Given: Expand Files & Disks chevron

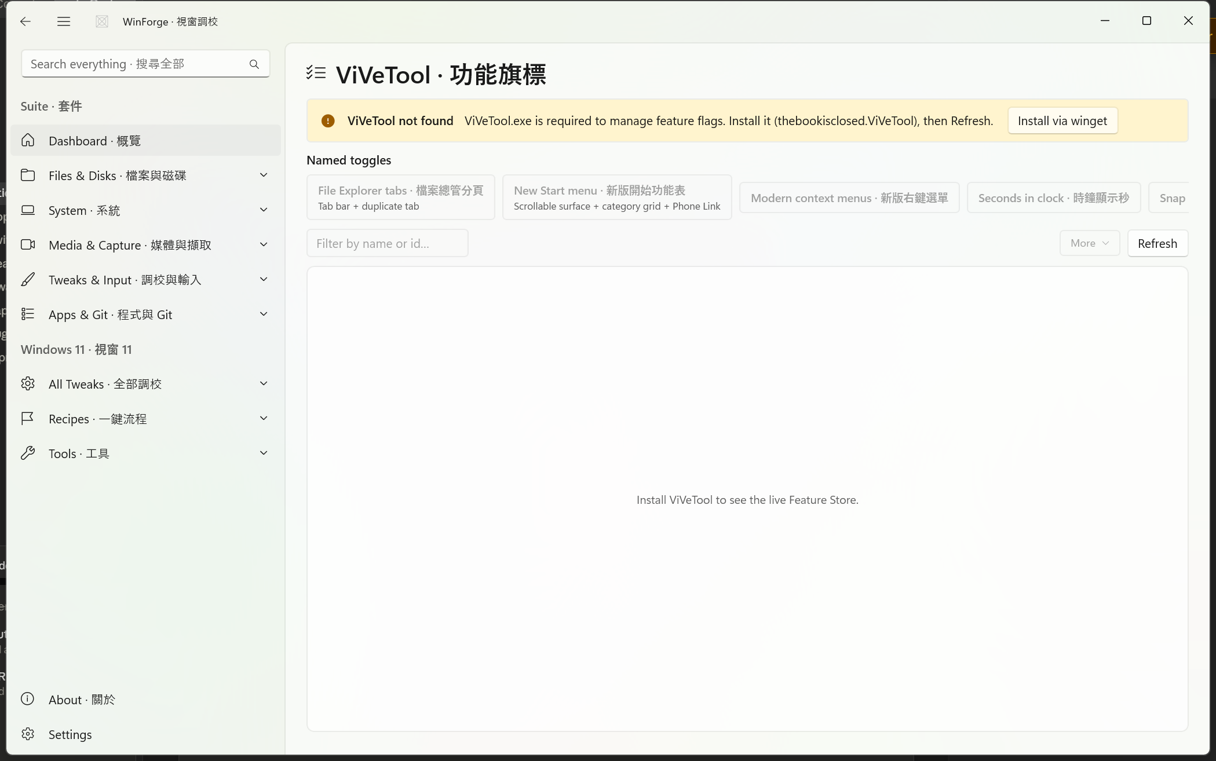Looking at the screenshot, I should tap(264, 175).
